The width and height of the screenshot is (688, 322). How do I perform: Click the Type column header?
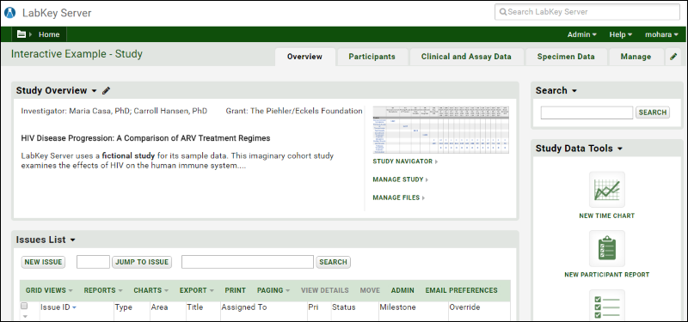(123, 307)
